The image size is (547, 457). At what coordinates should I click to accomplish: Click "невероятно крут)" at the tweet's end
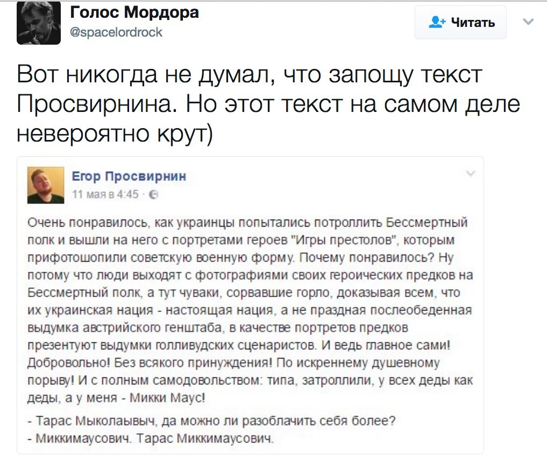(x=115, y=131)
